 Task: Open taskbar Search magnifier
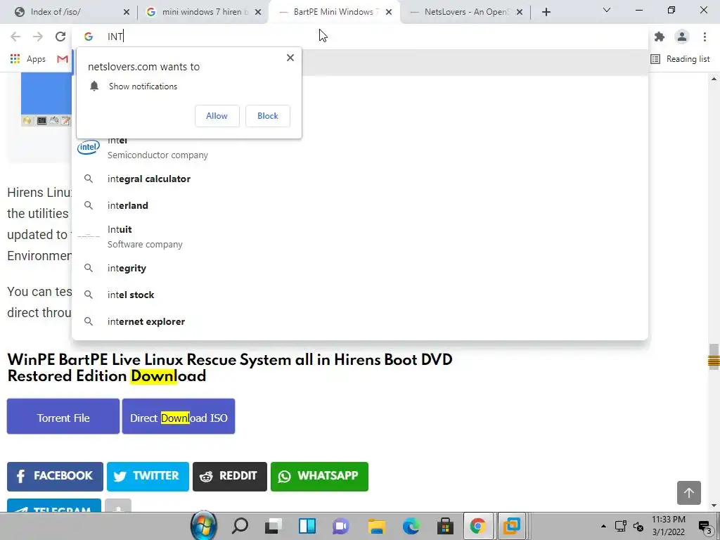pyautogui.click(x=240, y=526)
